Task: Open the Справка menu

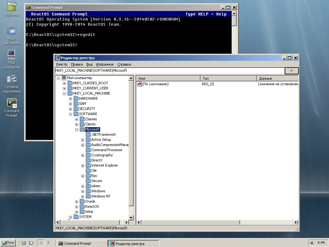Action: [x=124, y=64]
